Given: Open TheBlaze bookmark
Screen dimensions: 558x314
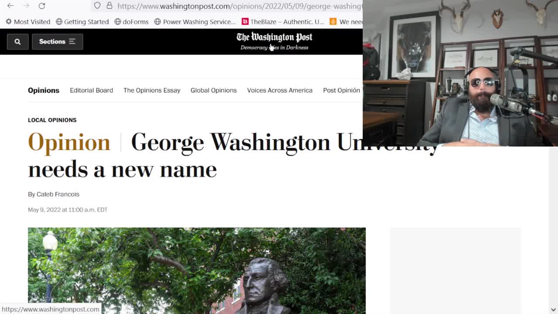Looking at the screenshot, I should tap(283, 21).
